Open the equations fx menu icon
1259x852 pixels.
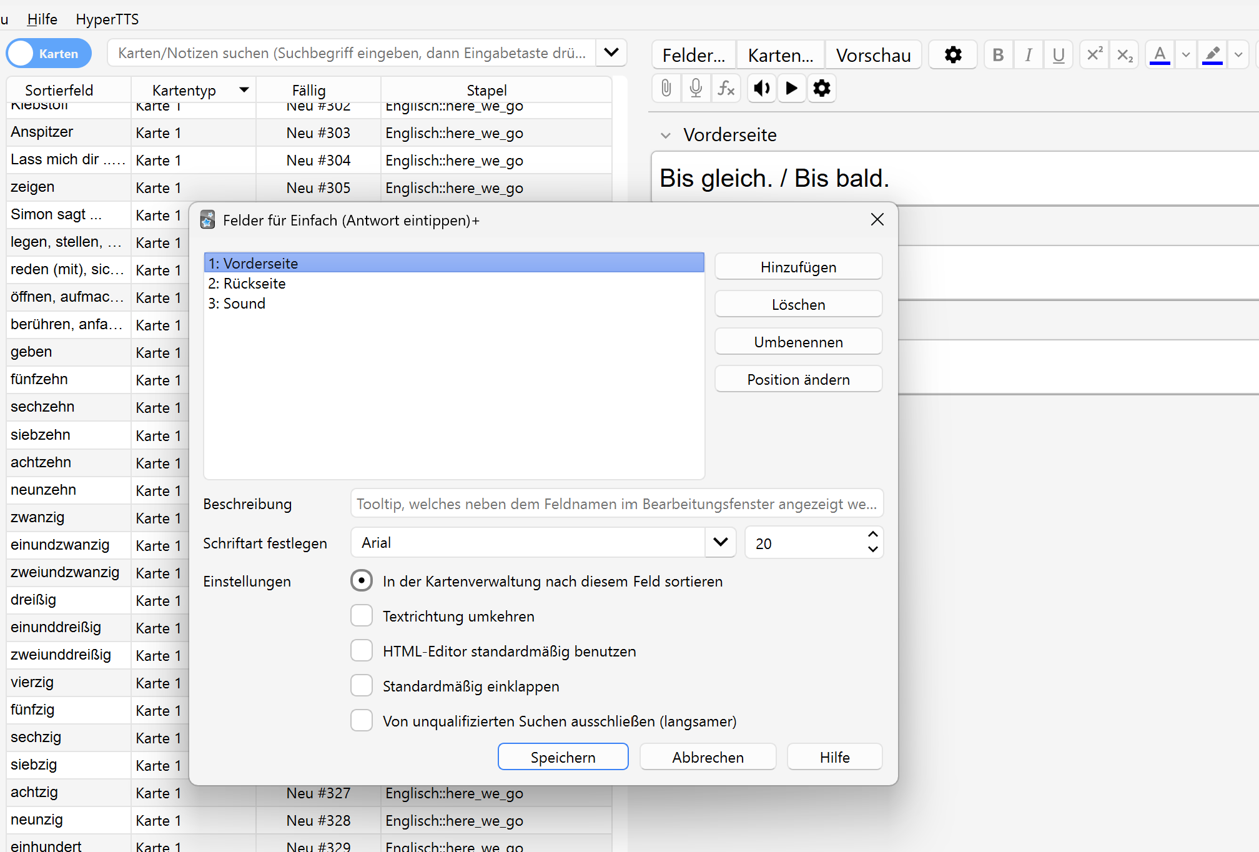coord(726,88)
